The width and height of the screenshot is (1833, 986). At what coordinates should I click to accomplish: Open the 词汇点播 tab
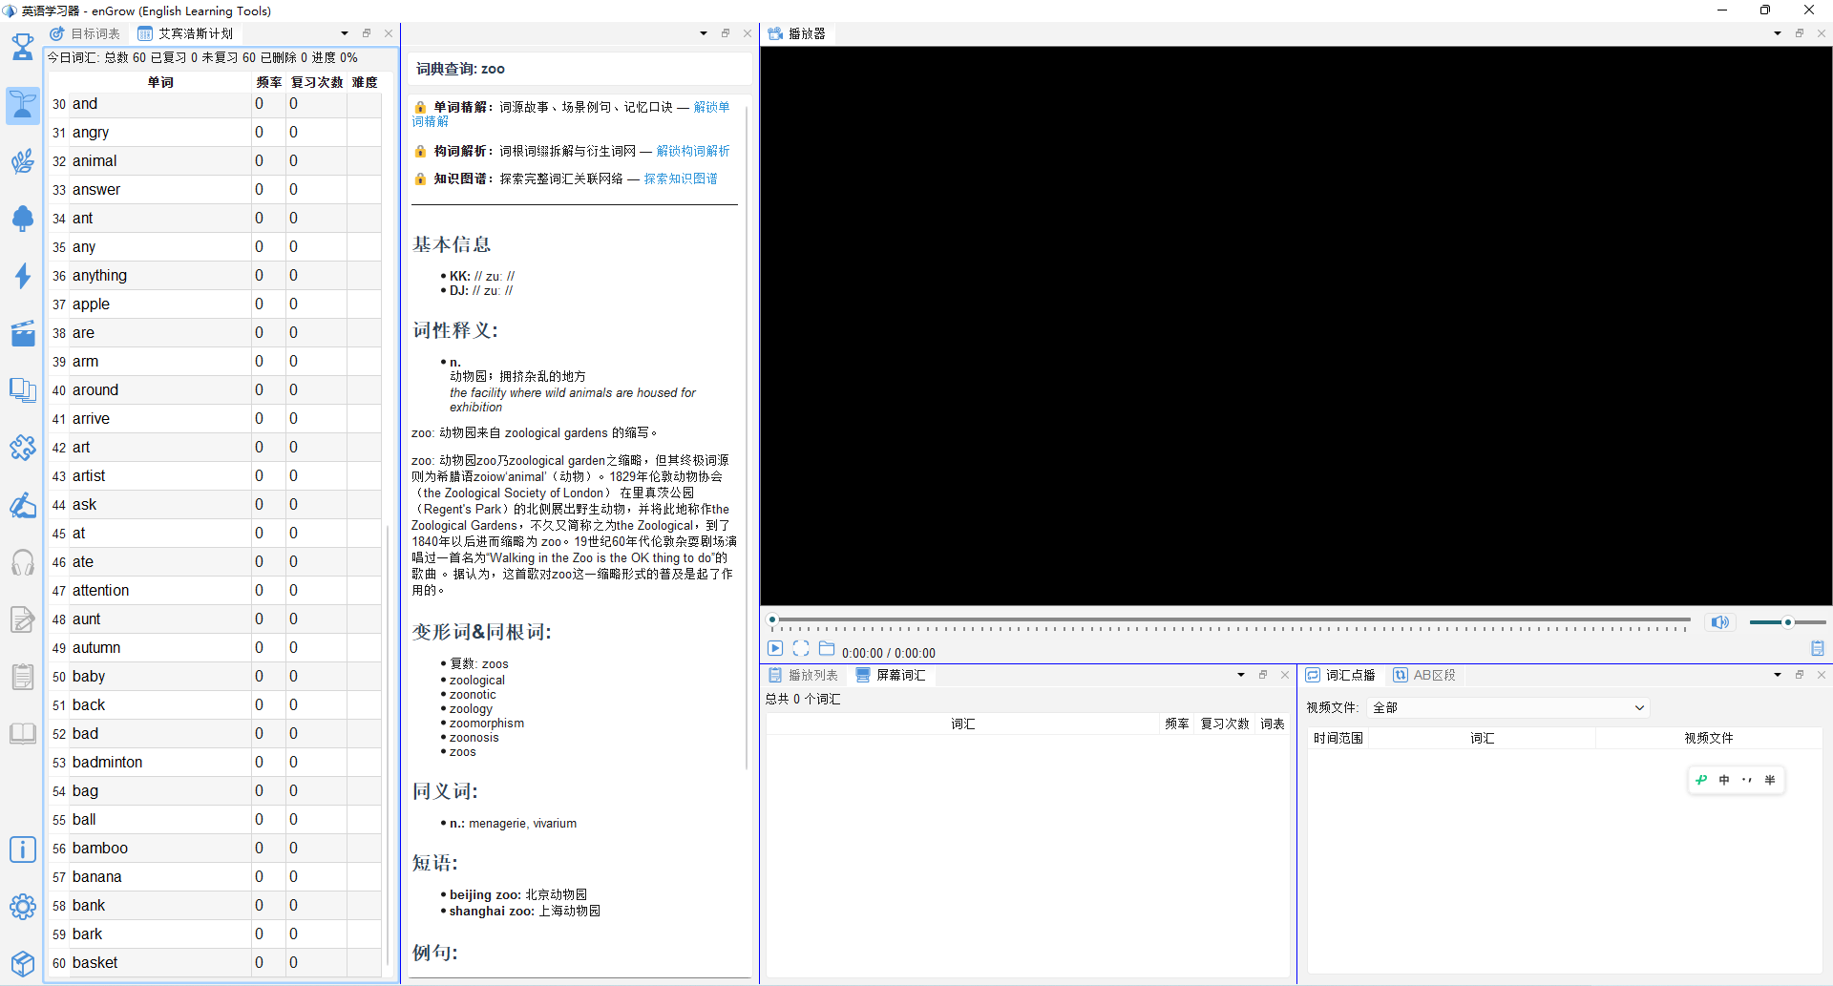(1341, 675)
